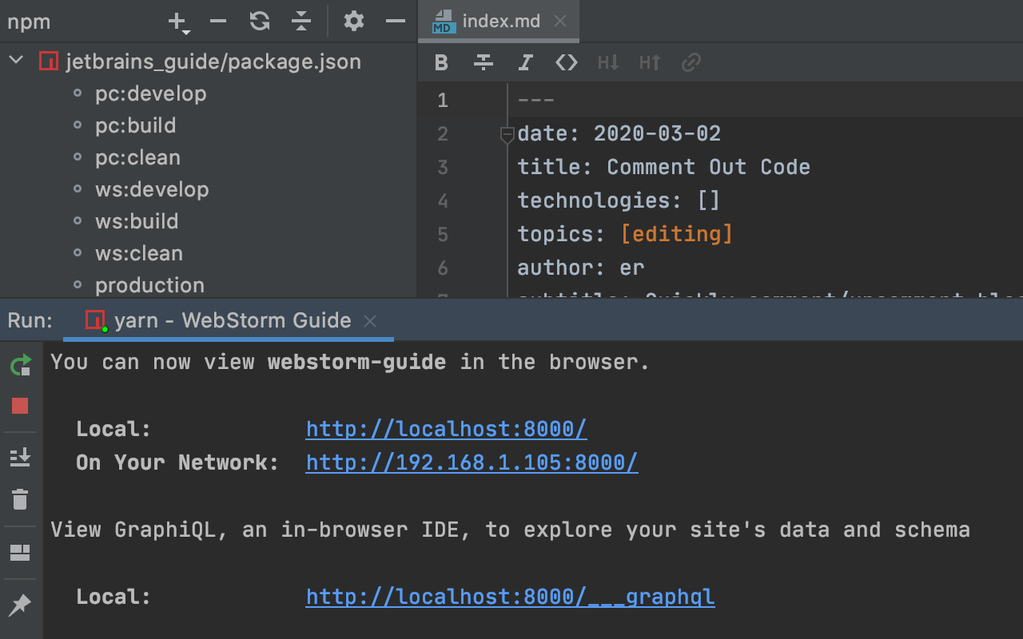Click the title: Comment Out Code line
The image size is (1023, 639).
coord(663,167)
